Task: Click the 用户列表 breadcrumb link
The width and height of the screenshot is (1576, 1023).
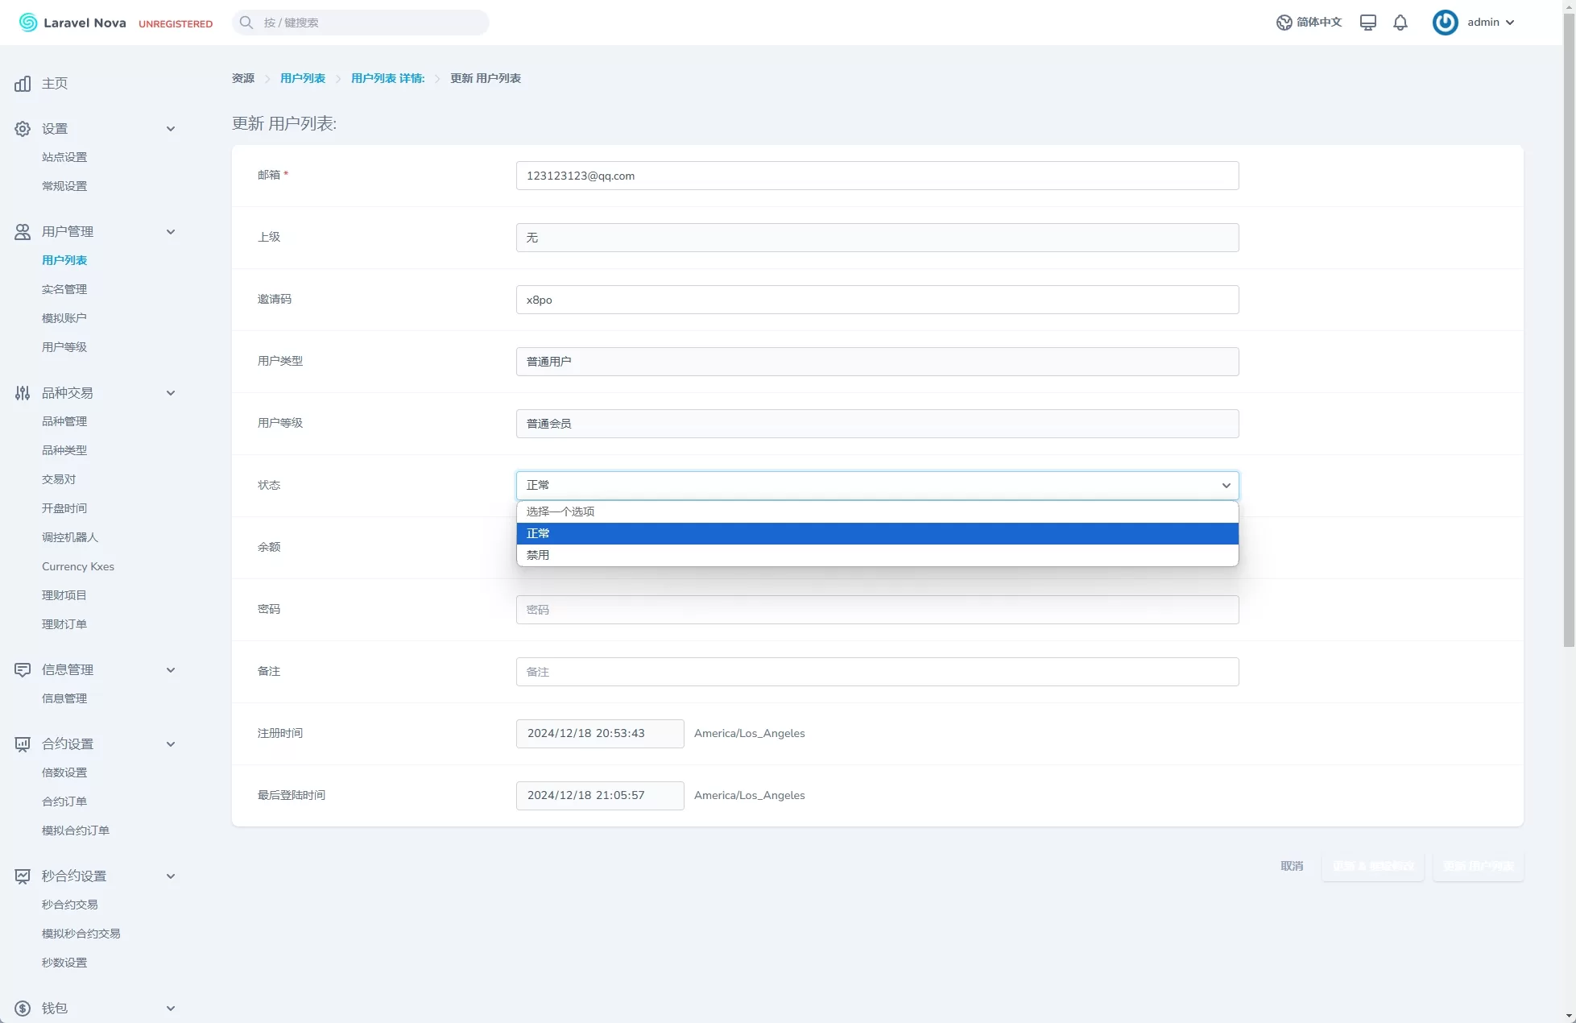Action: (x=303, y=78)
